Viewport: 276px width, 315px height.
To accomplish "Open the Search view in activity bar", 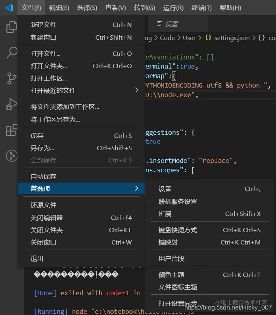I will point(12,52).
